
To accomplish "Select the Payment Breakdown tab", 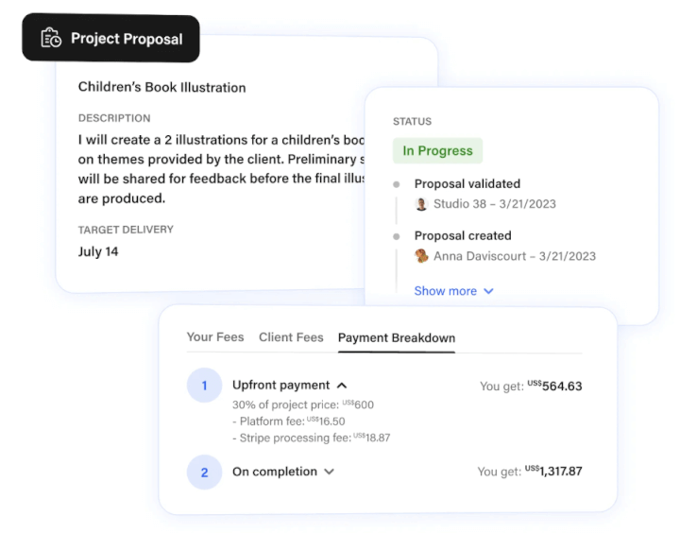I will click(397, 337).
